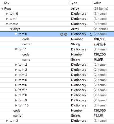The height and width of the screenshot is (124, 114).
Task: Click the Value column header
Action: [97, 3]
